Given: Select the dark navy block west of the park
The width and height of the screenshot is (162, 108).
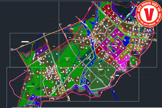Looking at the screenshot, I should pos(87,63).
